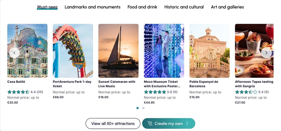
Task: Open Sunset Catamaran with Live Music title
Action: point(117,84)
